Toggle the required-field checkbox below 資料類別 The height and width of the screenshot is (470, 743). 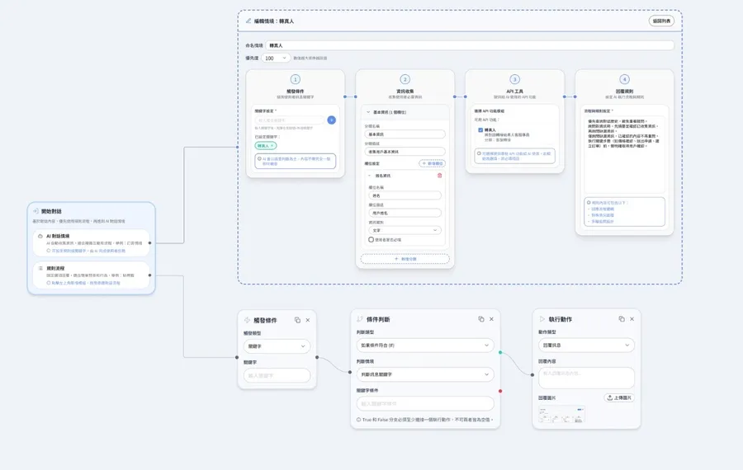(x=371, y=239)
